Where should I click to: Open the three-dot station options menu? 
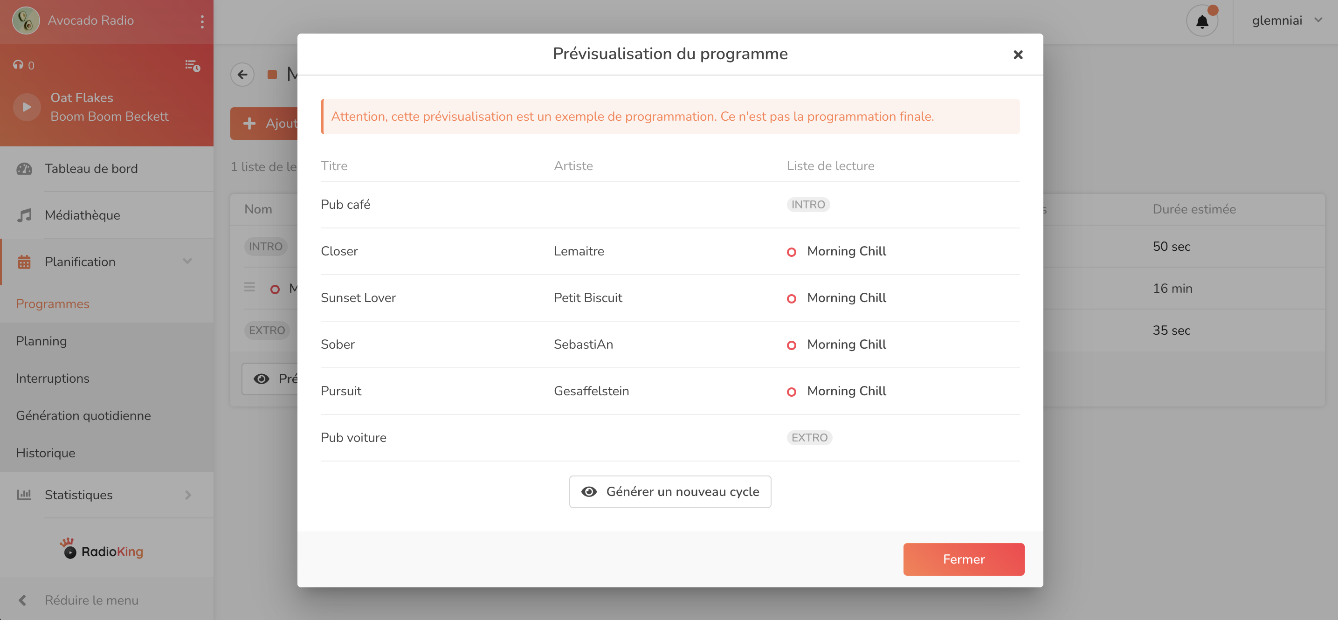click(x=202, y=21)
